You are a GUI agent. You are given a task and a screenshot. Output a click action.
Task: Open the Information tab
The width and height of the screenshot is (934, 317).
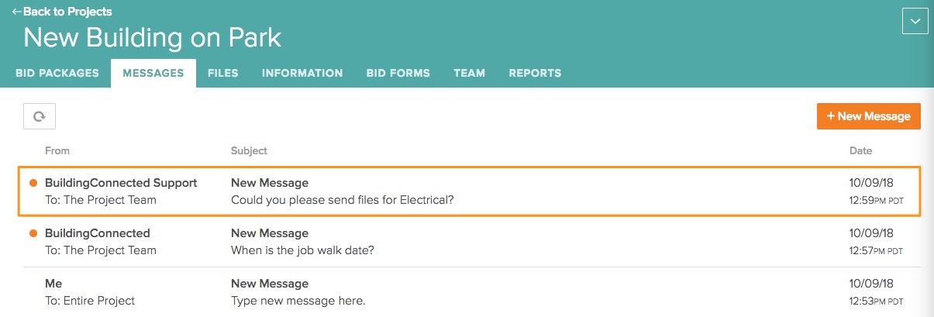(302, 74)
